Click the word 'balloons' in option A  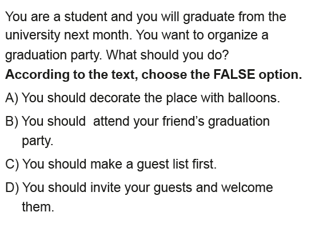[x=252, y=98]
